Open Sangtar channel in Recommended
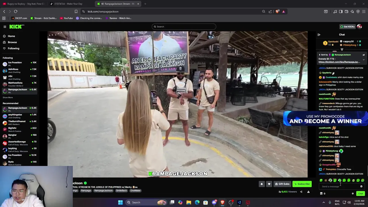 coord(20,136)
